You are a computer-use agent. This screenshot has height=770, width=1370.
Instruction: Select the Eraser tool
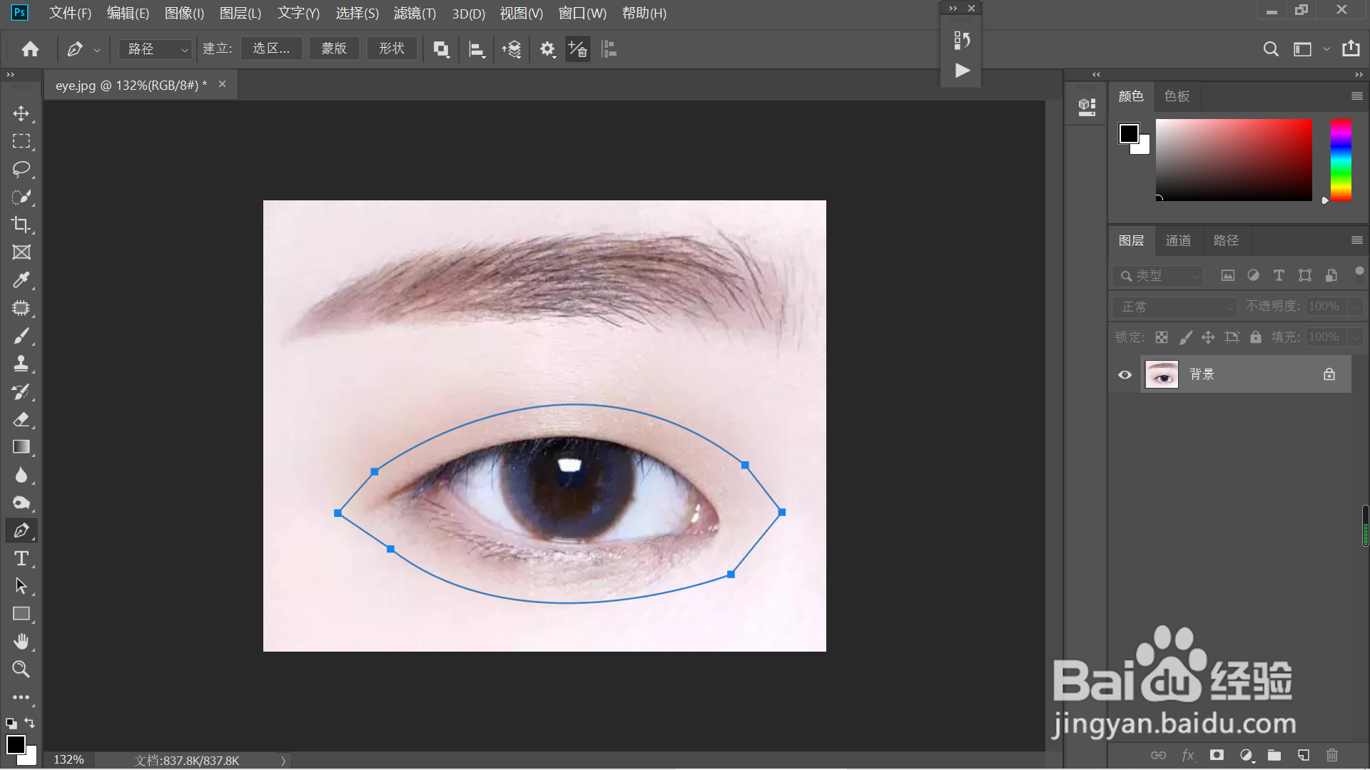click(x=21, y=419)
